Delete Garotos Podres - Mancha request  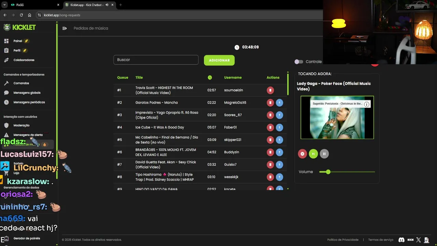tap(270, 102)
